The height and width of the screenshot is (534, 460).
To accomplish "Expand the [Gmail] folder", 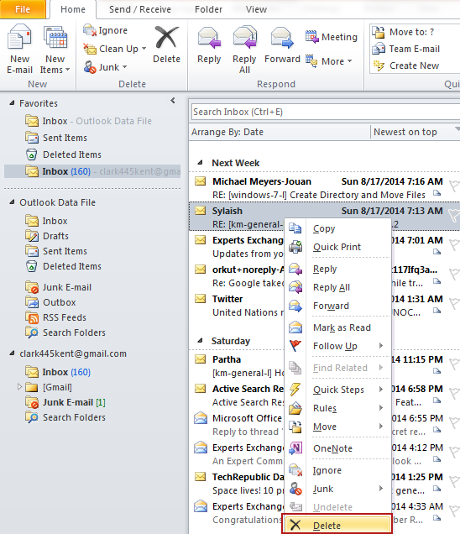I will pos(19,387).
